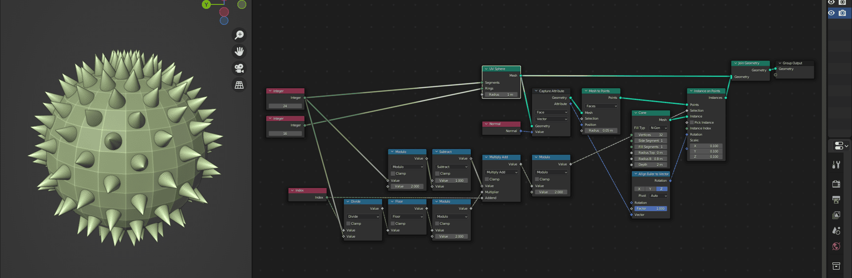This screenshot has width=852, height=278.
Task: Click the Cone Vertices value field
Action: 651,135
